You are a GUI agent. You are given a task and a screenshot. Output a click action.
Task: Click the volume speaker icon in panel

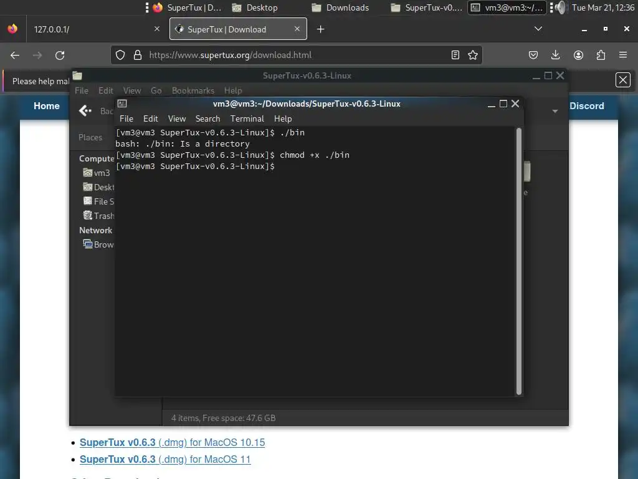coord(561,7)
